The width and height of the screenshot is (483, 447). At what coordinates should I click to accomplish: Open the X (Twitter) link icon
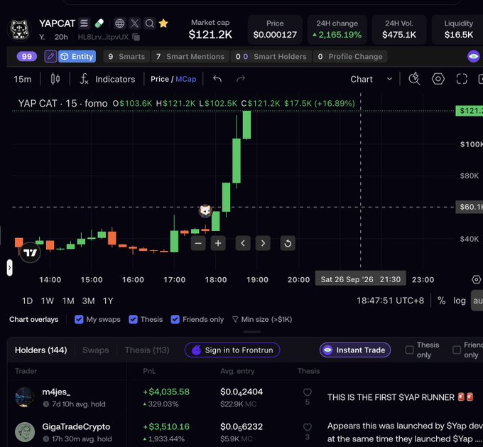[135, 23]
